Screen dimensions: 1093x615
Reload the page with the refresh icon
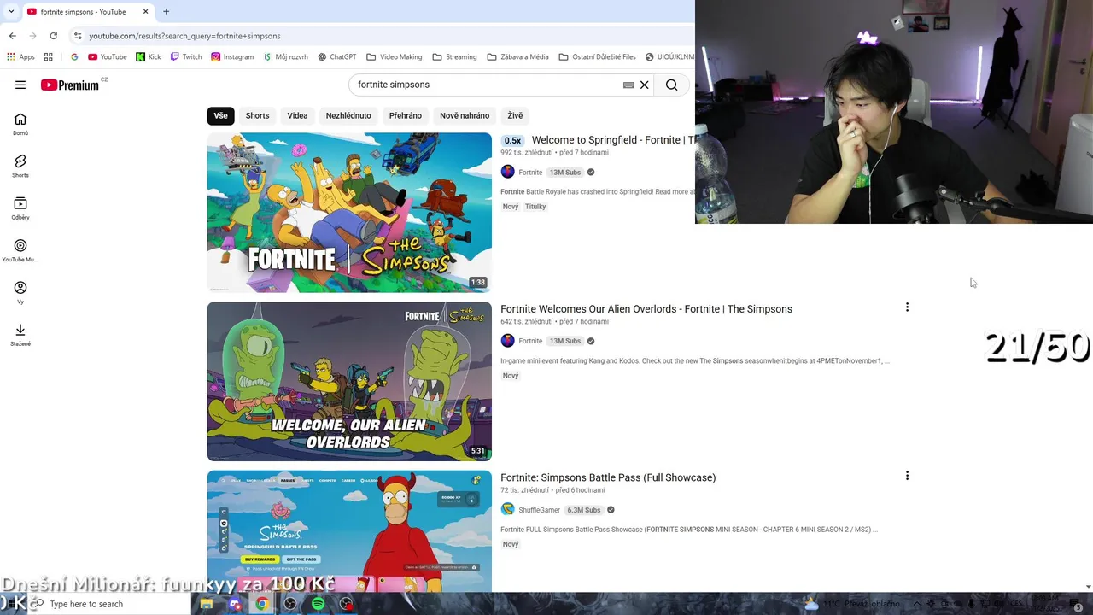coord(54,36)
